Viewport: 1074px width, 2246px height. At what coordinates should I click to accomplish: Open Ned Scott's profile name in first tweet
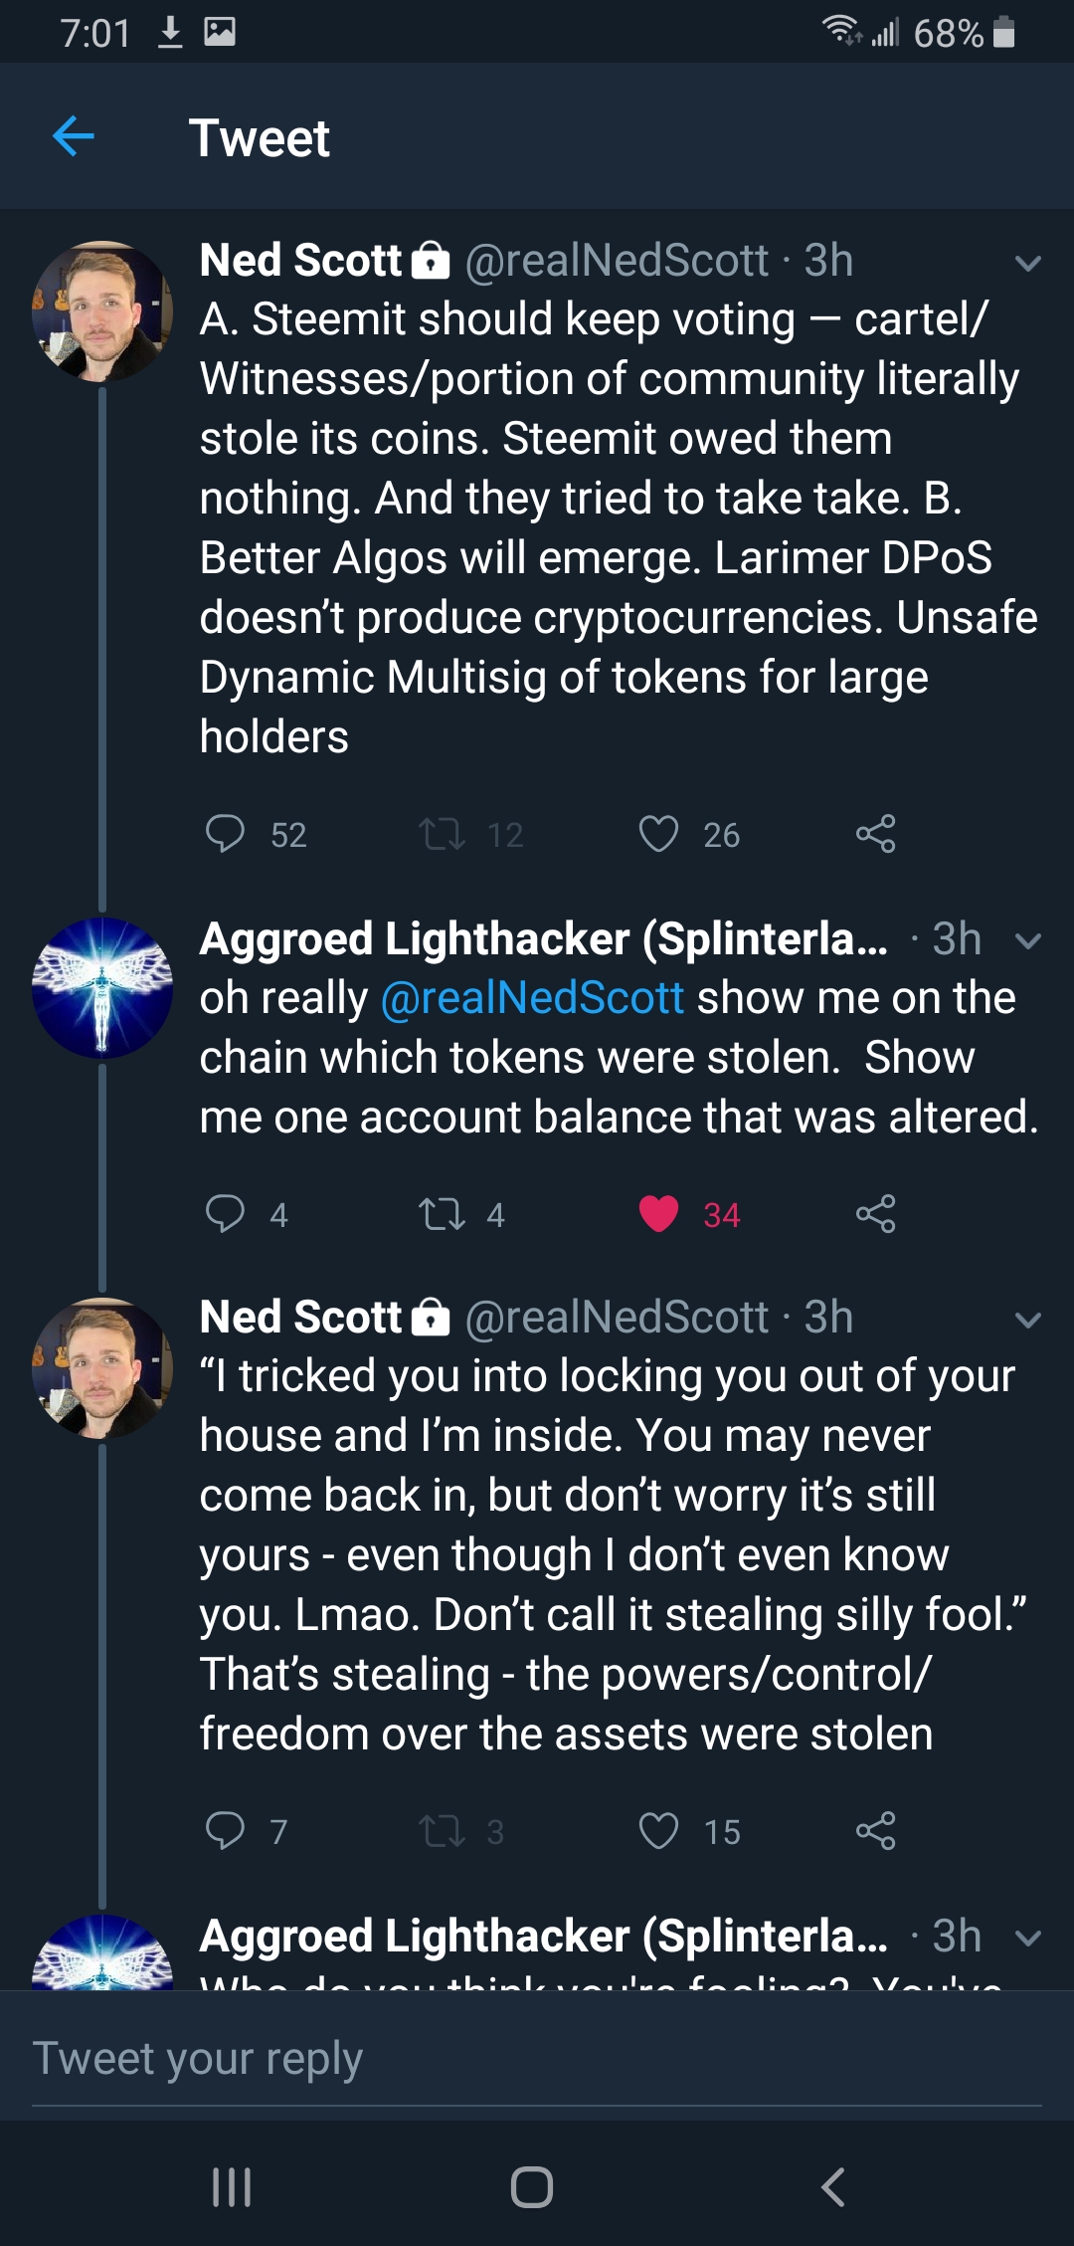(x=300, y=261)
